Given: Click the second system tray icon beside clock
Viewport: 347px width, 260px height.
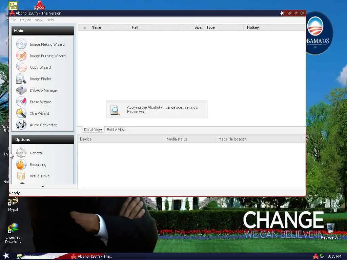Looking at the screenshot, I should click(x=322, y=256).
